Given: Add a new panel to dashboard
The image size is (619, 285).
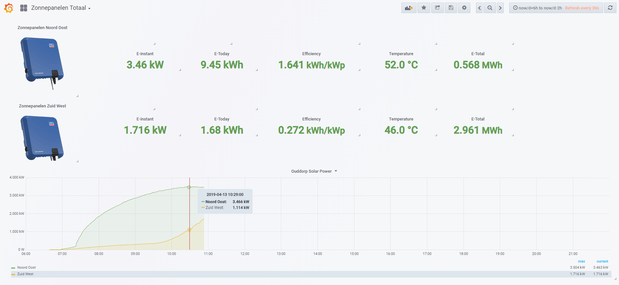Looking at the screenshot, I should (409, 8).
